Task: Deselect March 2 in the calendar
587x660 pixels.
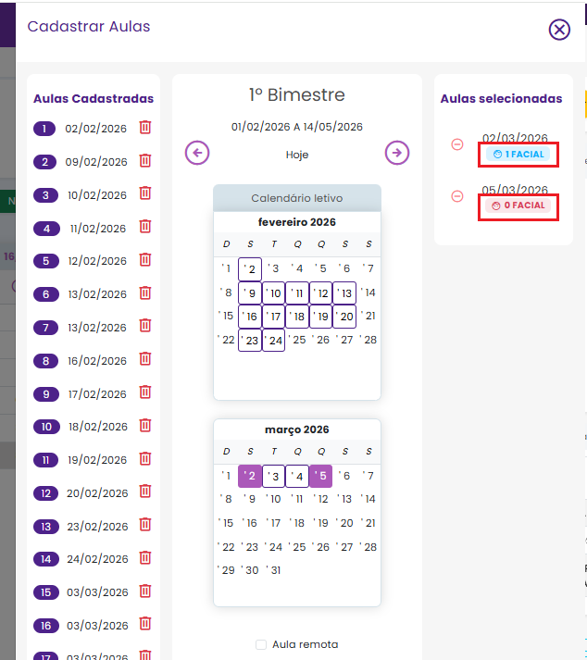Action: [250, 476]
